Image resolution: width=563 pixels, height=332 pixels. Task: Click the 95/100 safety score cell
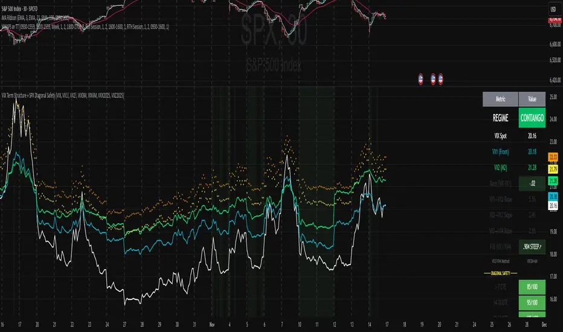[x=532, y=303]
